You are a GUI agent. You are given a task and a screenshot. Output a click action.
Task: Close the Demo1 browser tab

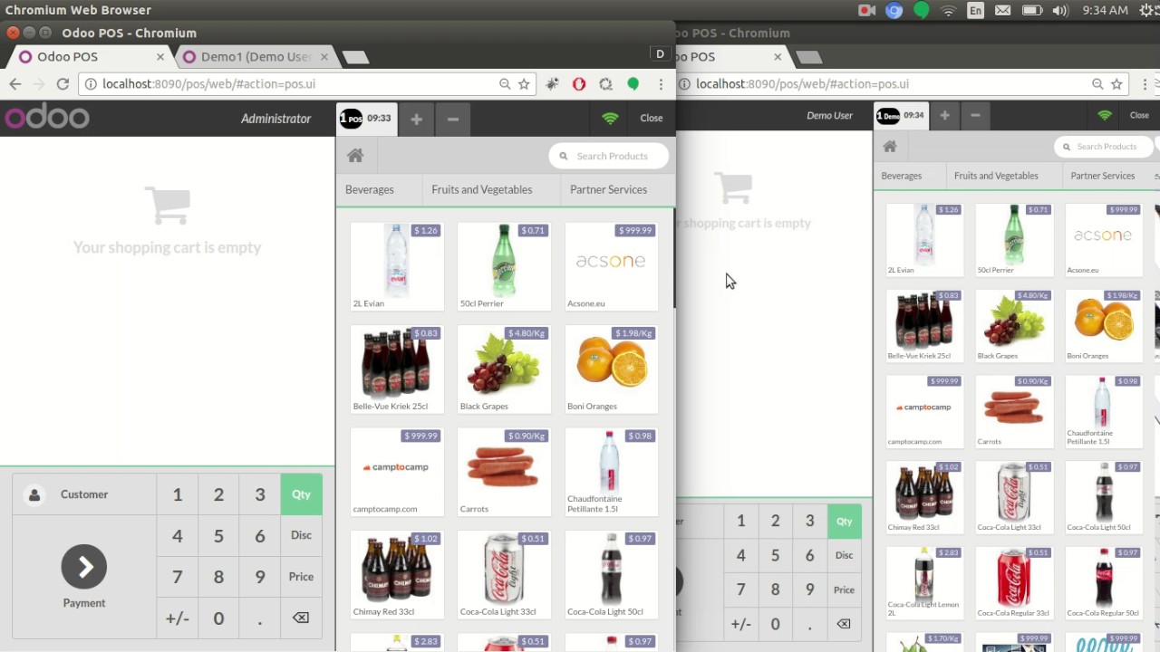tap(324, 56)
